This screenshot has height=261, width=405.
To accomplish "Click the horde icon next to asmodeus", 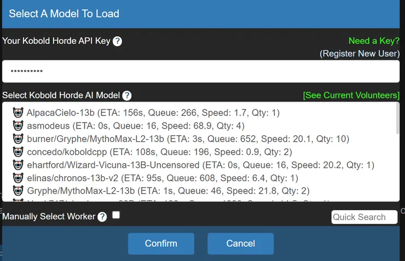I will pos(18,126).
